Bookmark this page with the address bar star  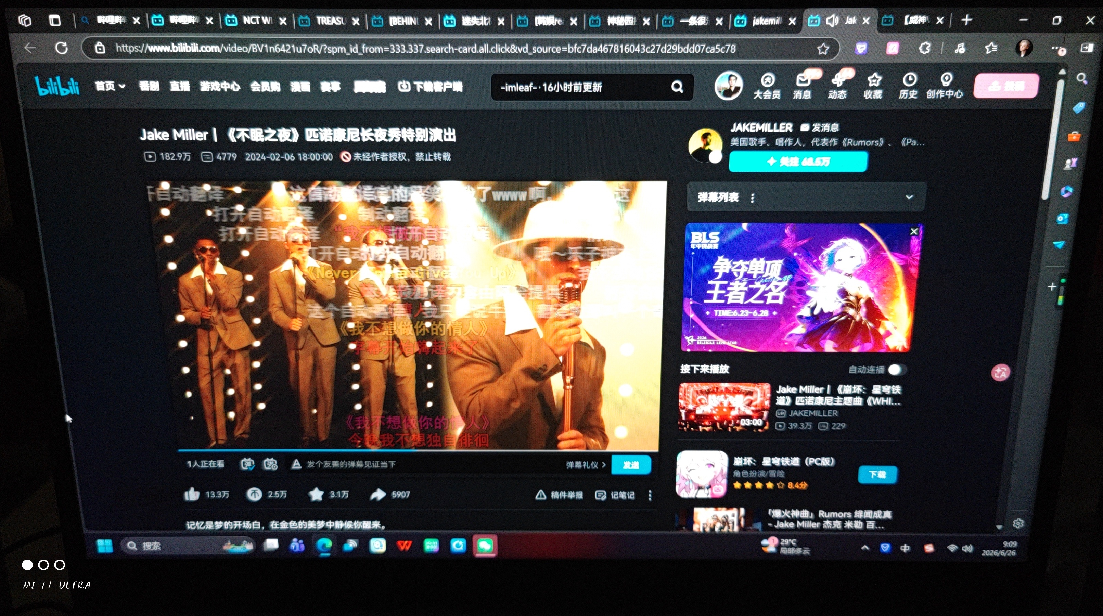click(x=822, y=49)
